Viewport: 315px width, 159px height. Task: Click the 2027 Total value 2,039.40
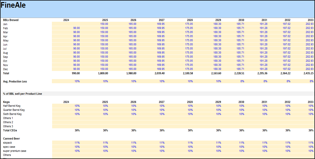[158, 73]
